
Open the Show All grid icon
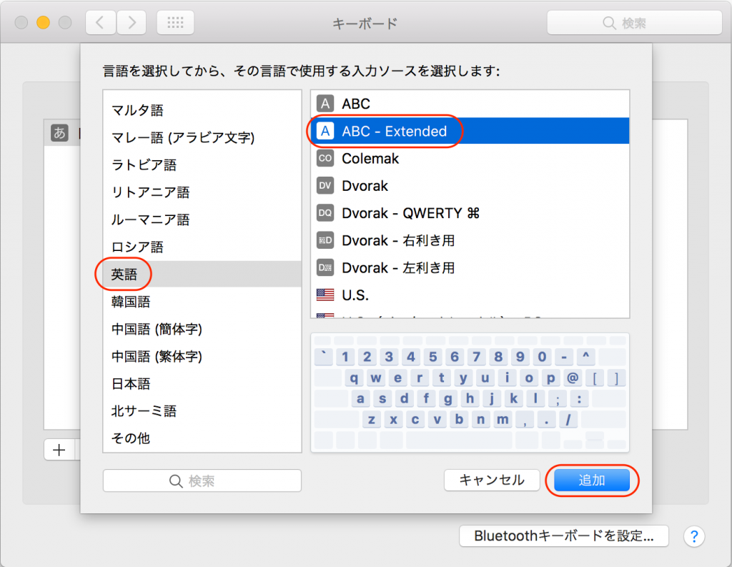[x=174, y=22]
